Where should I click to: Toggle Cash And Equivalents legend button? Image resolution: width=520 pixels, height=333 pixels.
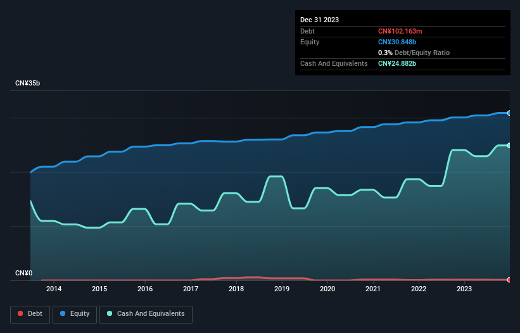(146, 314)
